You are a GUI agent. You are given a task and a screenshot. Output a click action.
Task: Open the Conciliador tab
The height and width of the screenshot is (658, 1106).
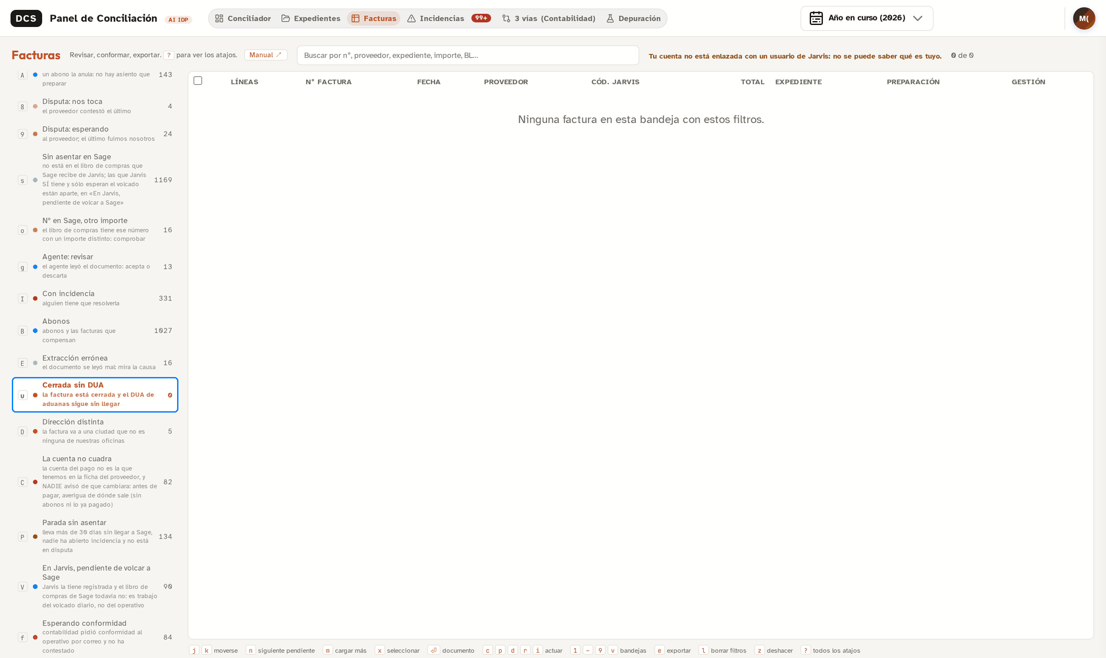[243, 18]
